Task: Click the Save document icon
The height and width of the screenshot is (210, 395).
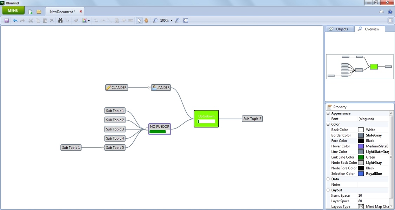Action: click(x=7, y=21)
